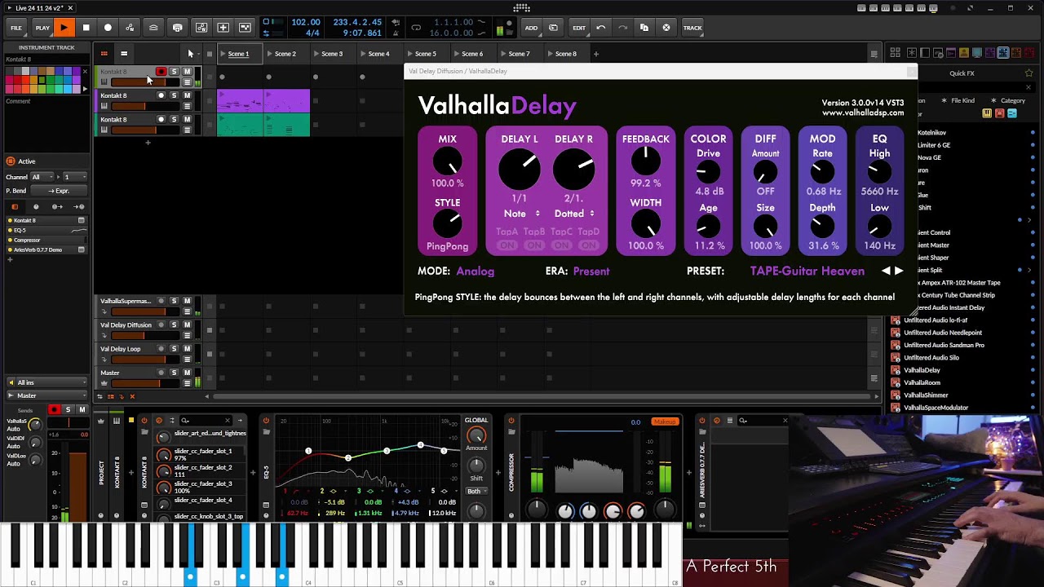
Task: Click the Category filter in browser
Action: (x=1012, y=101)
